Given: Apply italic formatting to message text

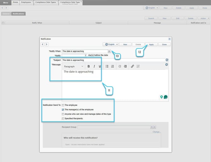Looking at the screenshot, I should click(94, 67).
